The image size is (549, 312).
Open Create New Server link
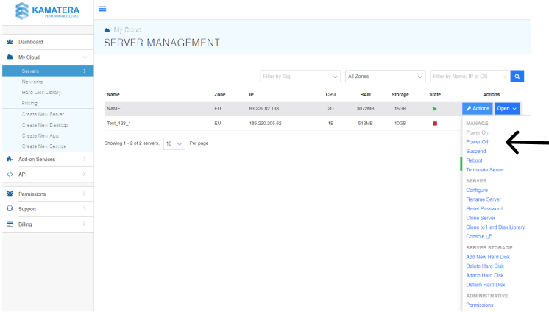pos(43,114)
